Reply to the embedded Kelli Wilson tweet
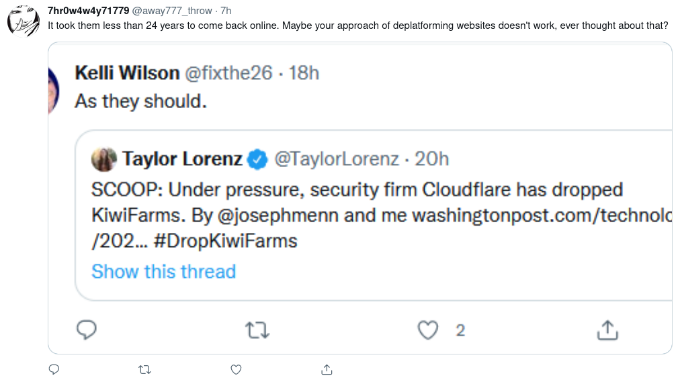This screenshot has height=382, width=680. [x=86, y=330]
